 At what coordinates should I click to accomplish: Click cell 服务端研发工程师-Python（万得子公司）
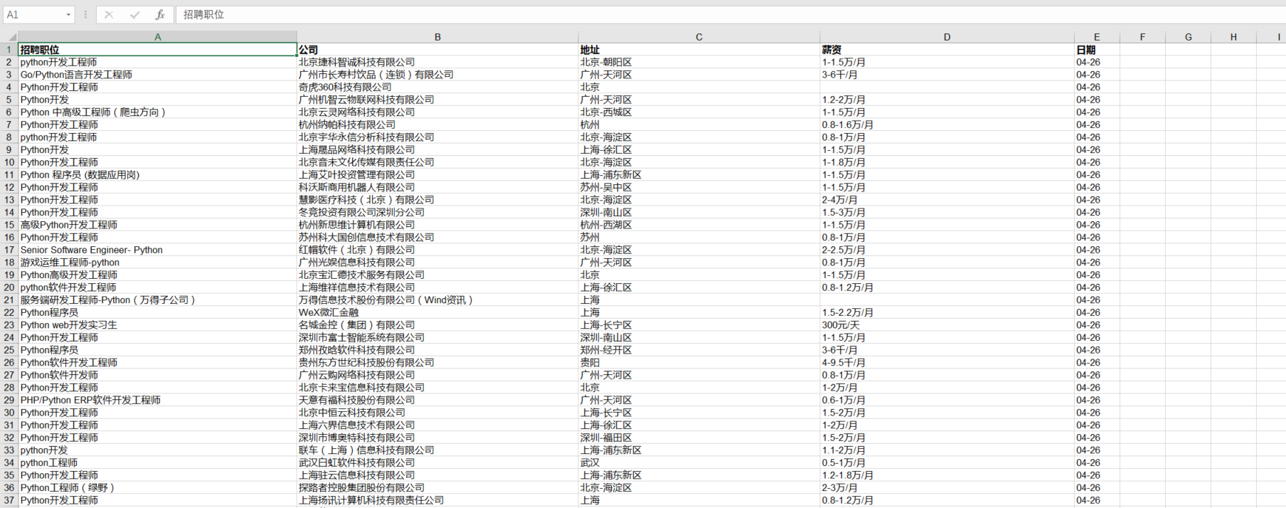click(157, 300)
